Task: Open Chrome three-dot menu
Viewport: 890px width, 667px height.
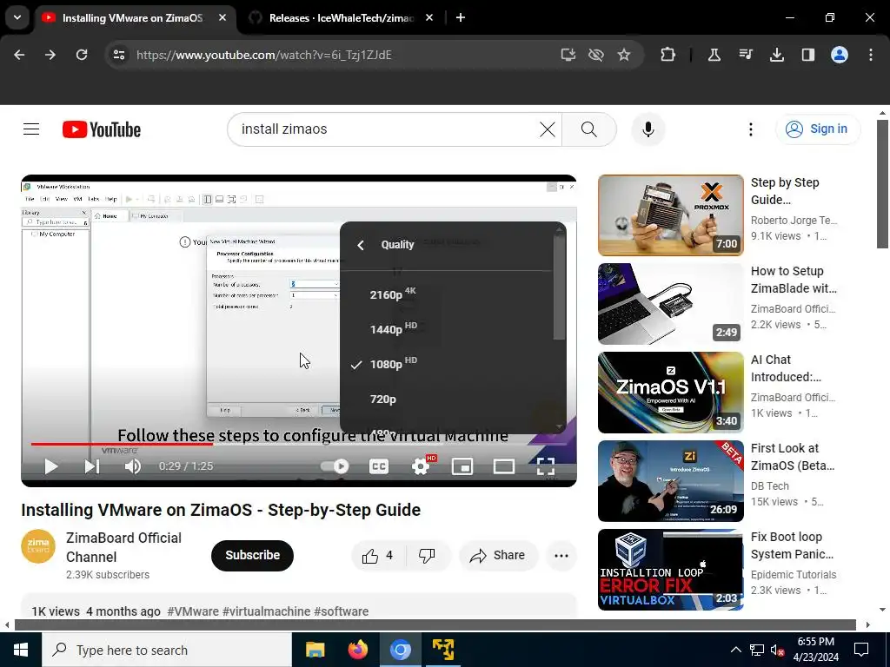Action: (871, 55)
